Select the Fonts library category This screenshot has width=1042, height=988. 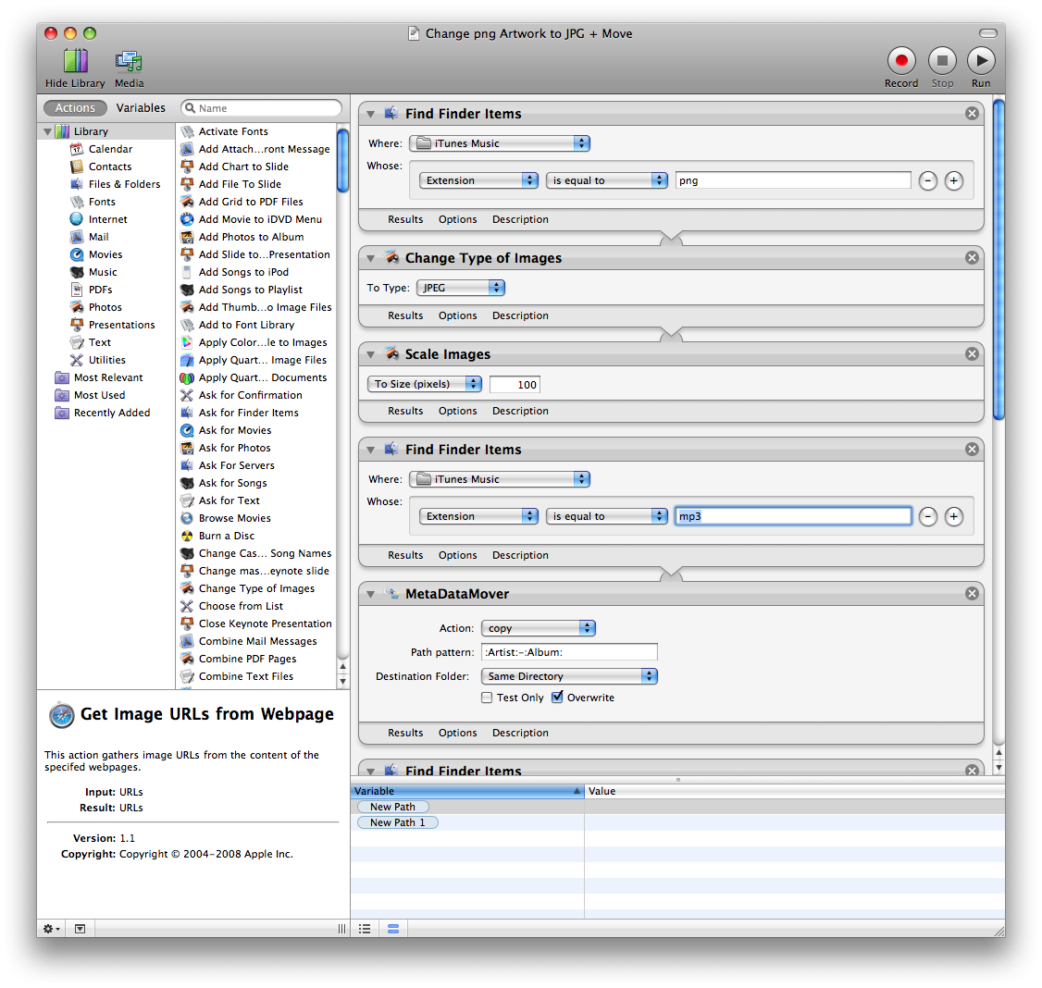[x=102, y=202]
